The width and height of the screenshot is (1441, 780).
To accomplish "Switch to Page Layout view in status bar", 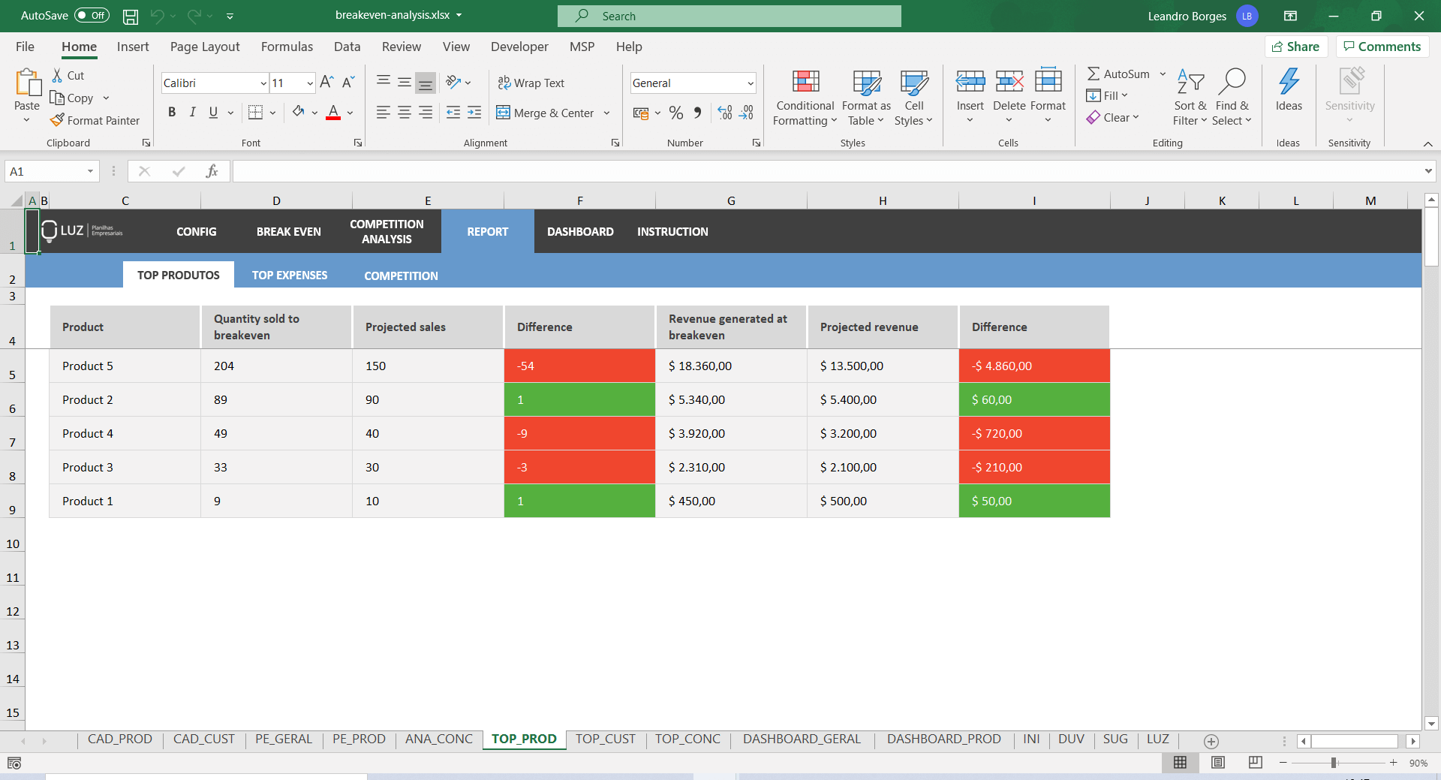I will click(1217, 763).
